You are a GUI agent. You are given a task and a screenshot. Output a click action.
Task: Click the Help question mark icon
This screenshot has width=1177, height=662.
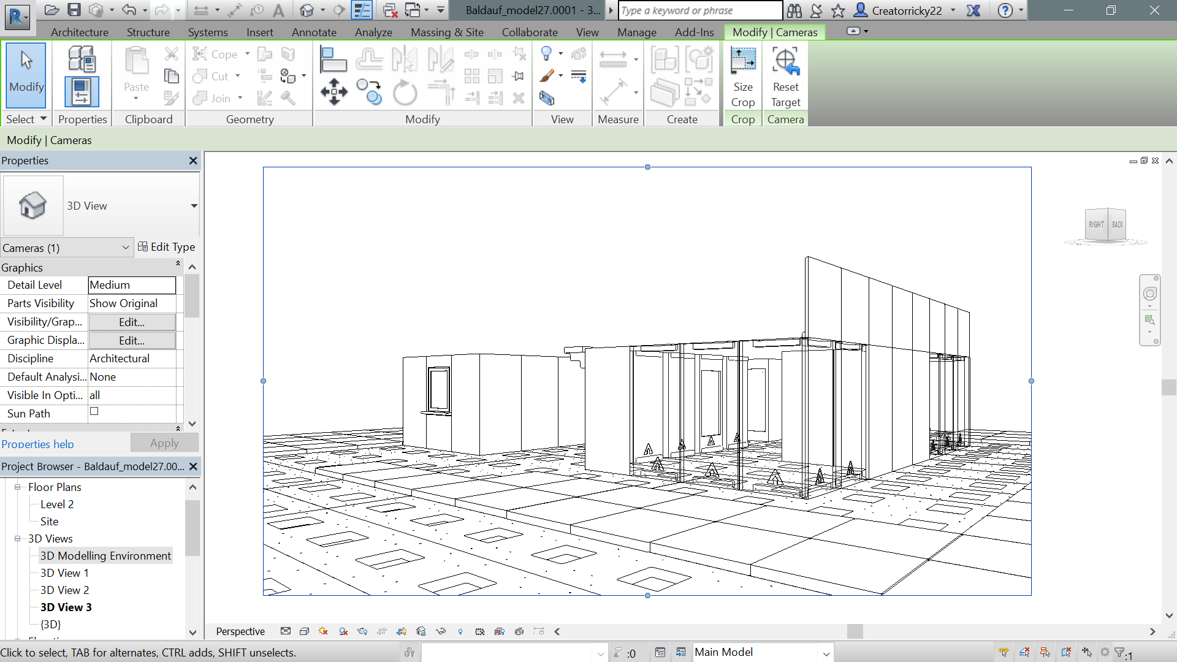(1005, 10)
